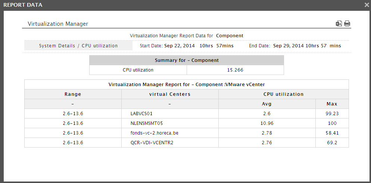This screenshot has height=183, width=371.
Task: Click the Max value 99.23
Action: (x=332, y=114)
